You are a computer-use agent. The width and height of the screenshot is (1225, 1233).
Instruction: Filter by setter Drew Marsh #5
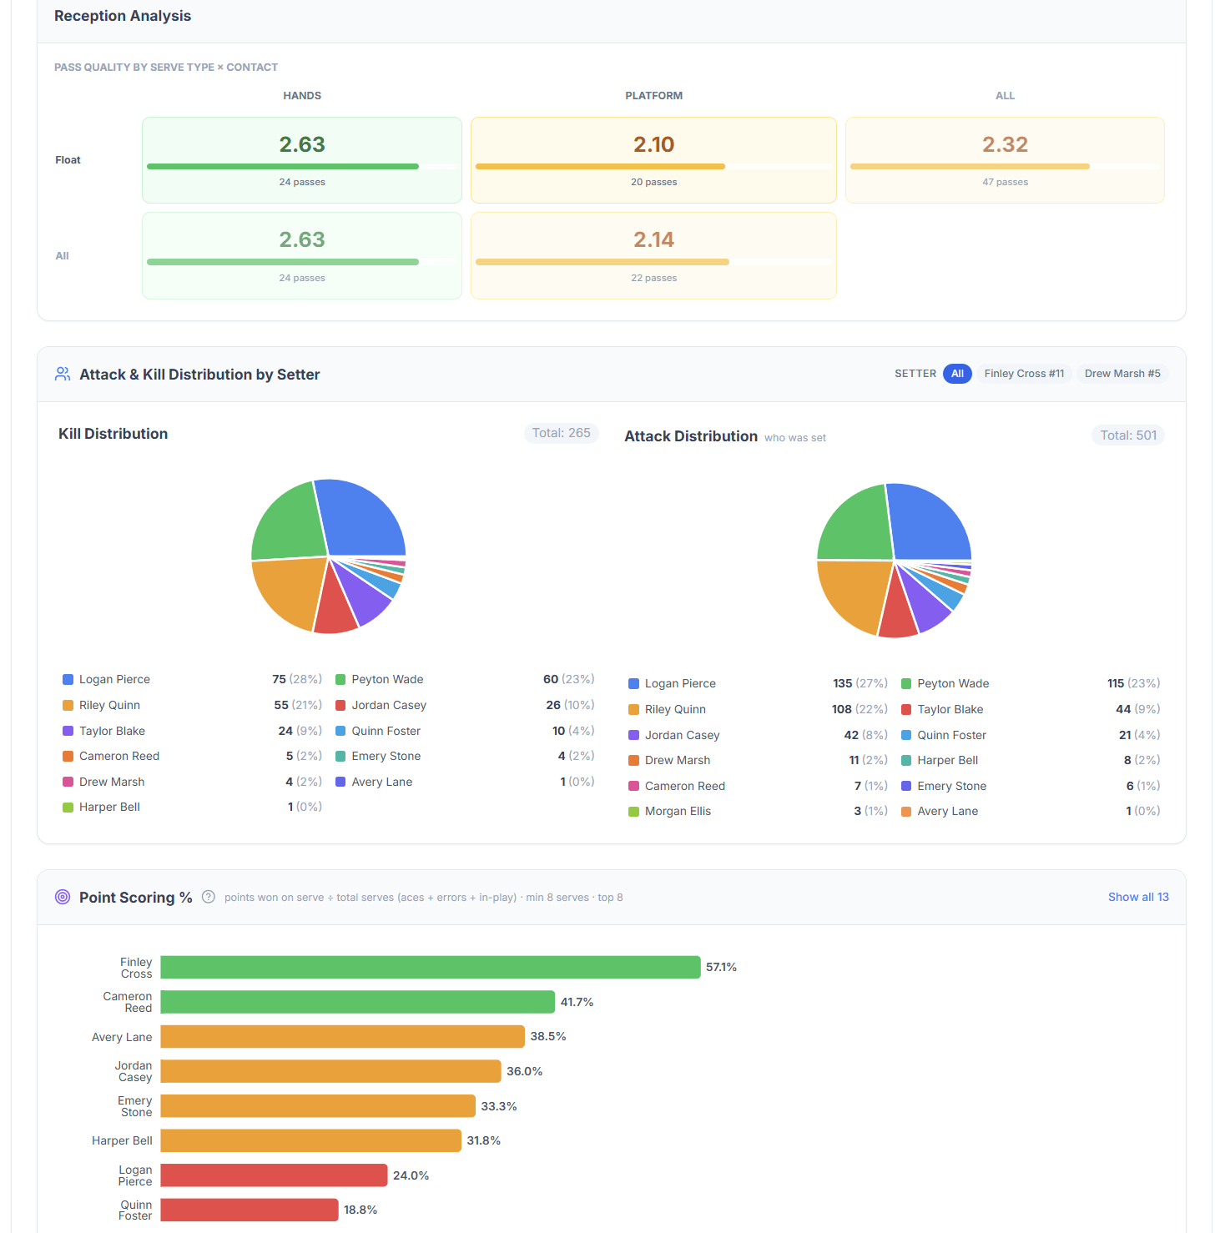tap(1122, 374)
